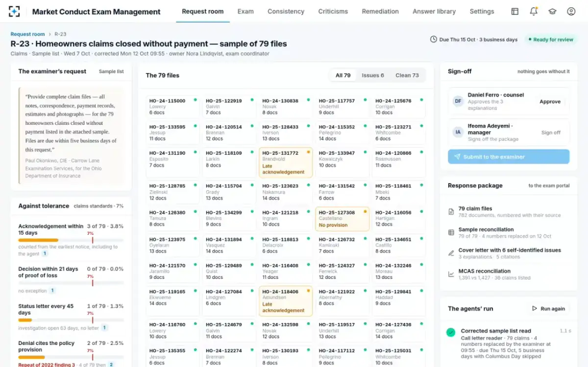Approve as Daniel Ferro counsel
Viewport: 588px width, 367px height.
coord(550,102)
